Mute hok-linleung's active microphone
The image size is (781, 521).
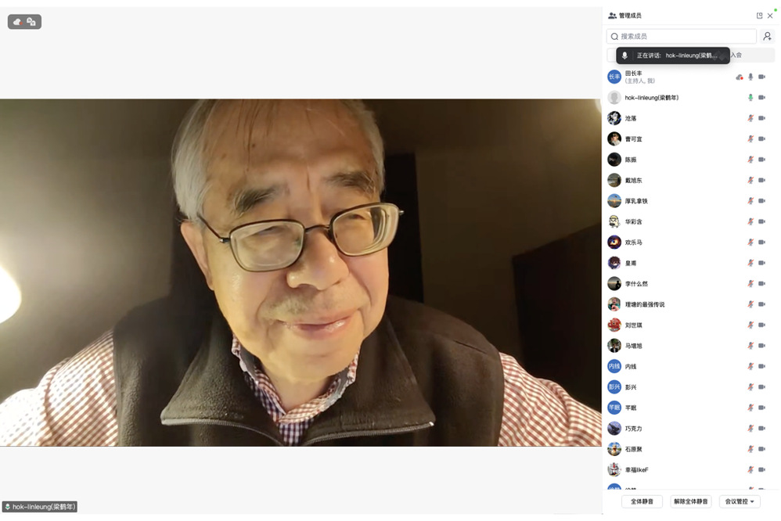pyautogui.click(x=750, y=98)
